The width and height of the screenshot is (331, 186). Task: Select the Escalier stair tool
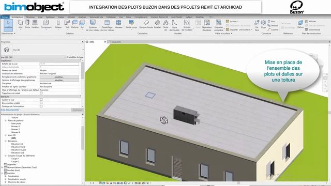(x=157, y=24)
